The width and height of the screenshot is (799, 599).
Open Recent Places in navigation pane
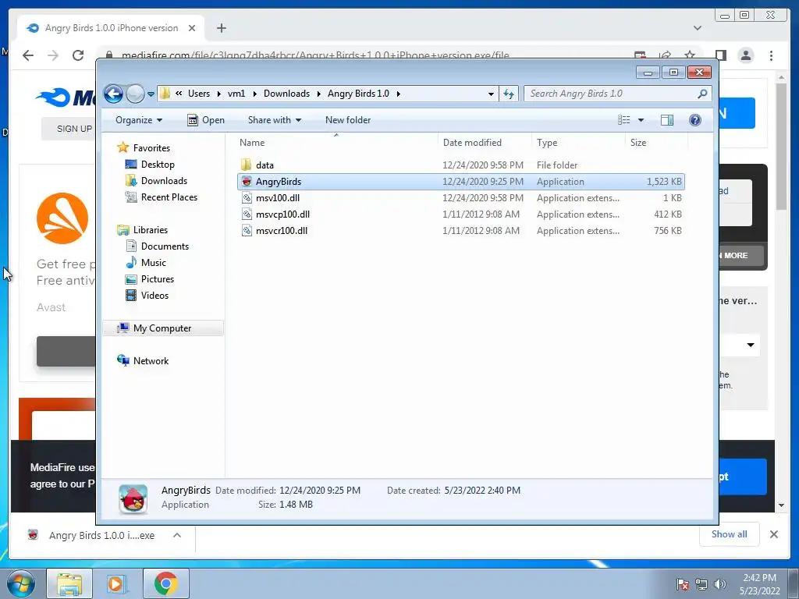point(169,197)
